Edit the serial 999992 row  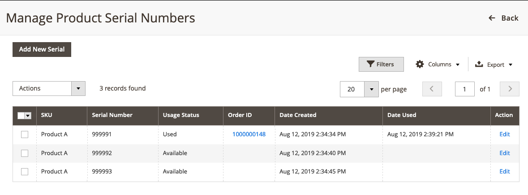(505, 153)
